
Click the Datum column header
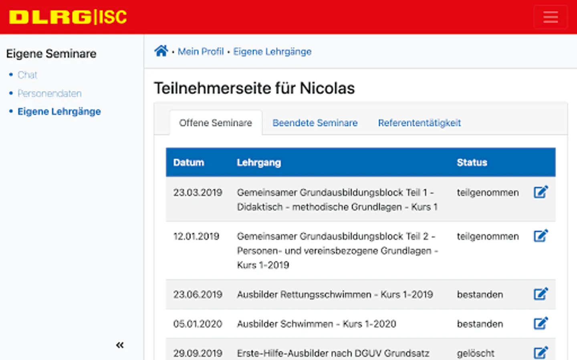(189, 162)
